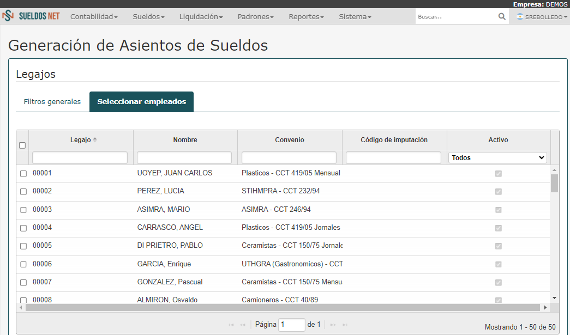Click the horizontal scroll right arrow
The height and width of the screenshot is (335, 570).
(545, 307)
